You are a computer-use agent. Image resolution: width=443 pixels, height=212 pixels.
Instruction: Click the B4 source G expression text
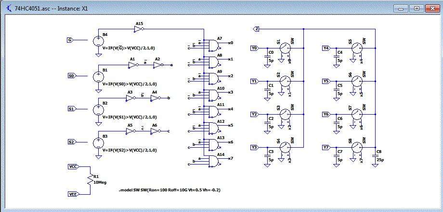click(x=129, y=48)
